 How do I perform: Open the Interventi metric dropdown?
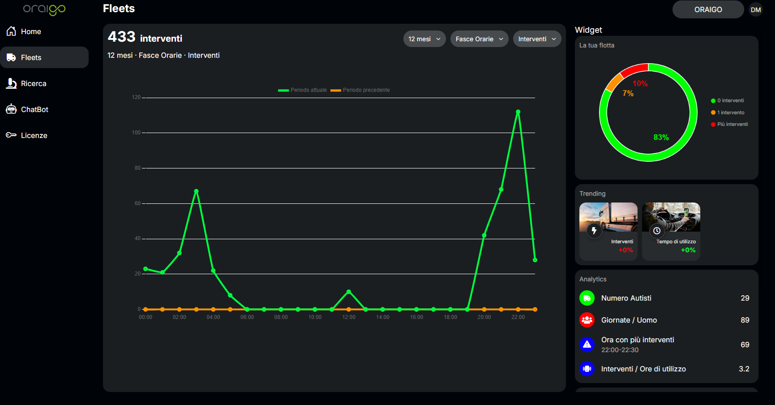click(x=536, y=39)
